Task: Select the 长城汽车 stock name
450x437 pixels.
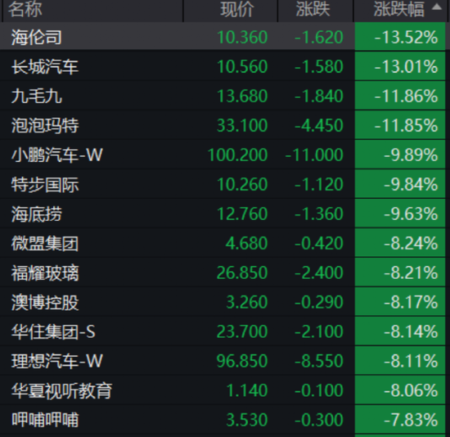Action: tap(45, 66)
